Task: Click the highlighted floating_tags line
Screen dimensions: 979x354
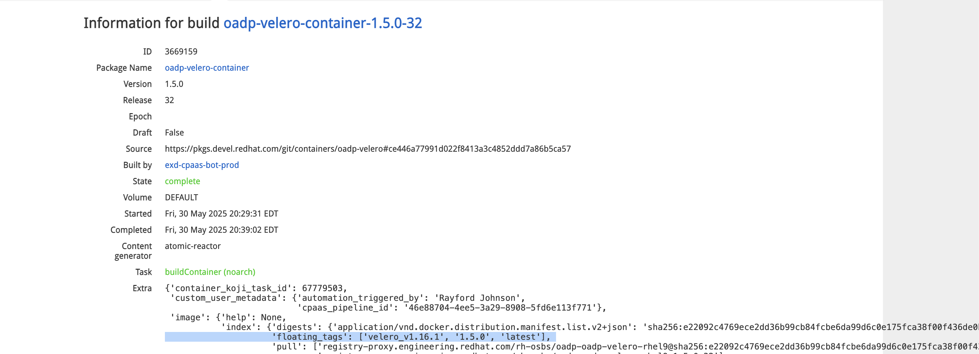Action: 411,337
